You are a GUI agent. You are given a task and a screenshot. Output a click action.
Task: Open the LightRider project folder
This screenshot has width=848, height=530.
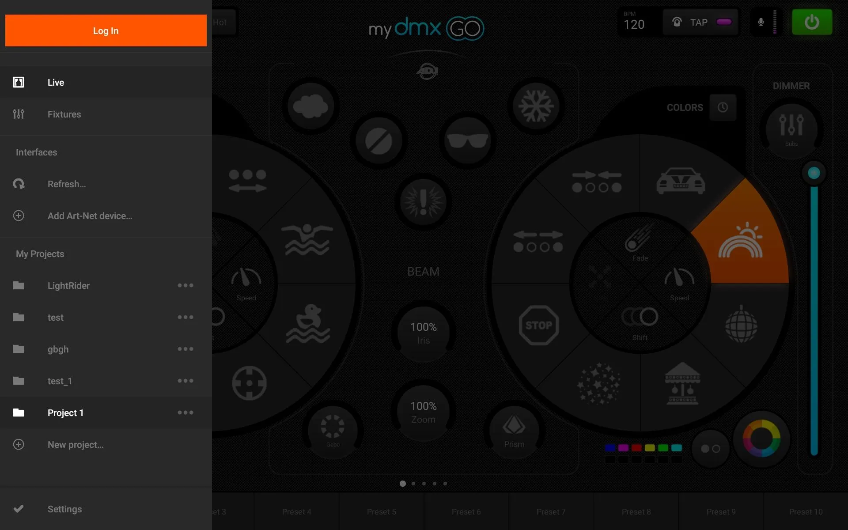68,285
